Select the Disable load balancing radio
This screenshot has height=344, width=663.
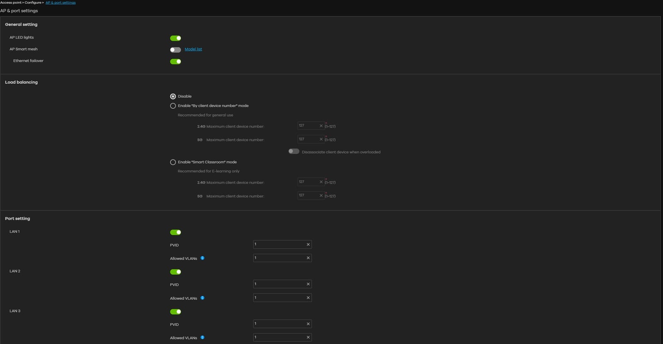click(x=173, y=96)
